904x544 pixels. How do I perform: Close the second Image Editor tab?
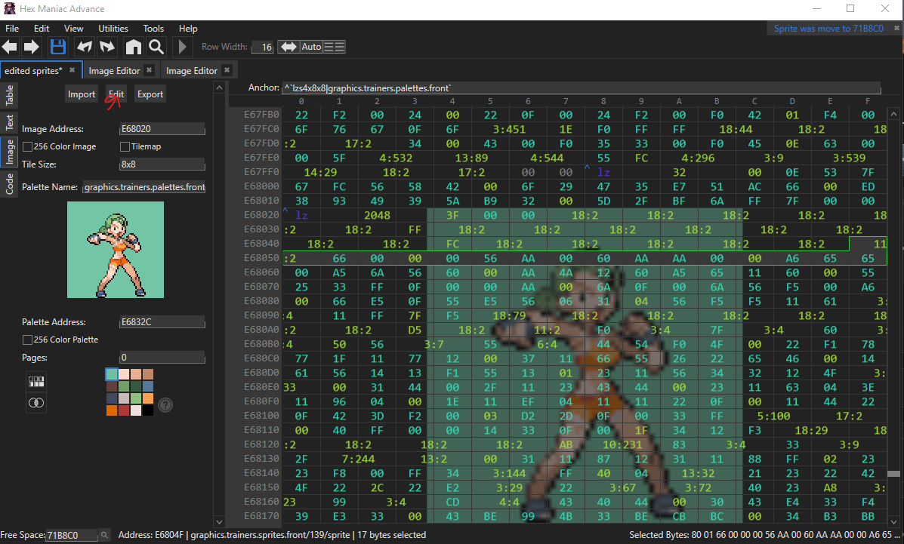tap(227, 69)
